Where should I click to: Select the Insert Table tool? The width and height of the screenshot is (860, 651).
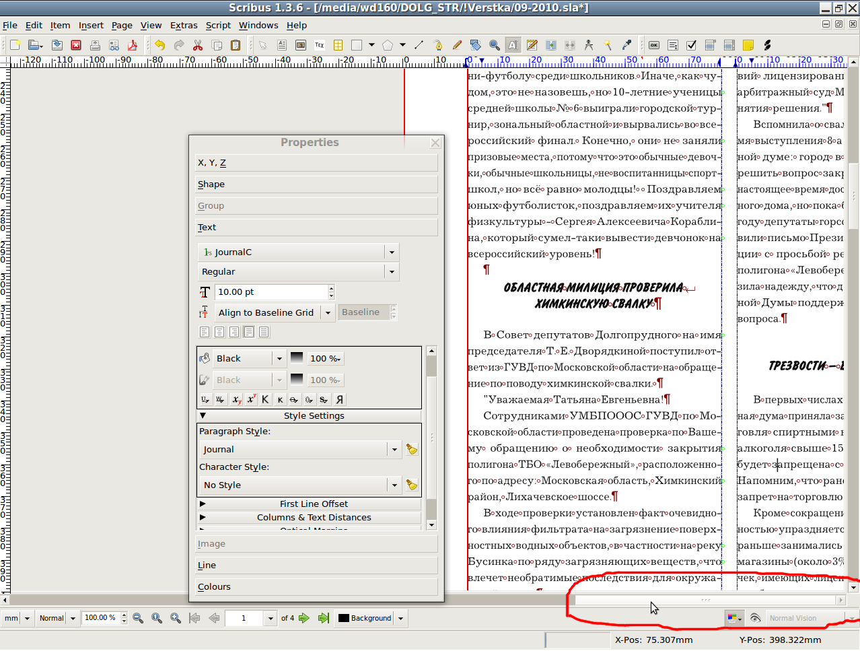[x=338, y=45]
